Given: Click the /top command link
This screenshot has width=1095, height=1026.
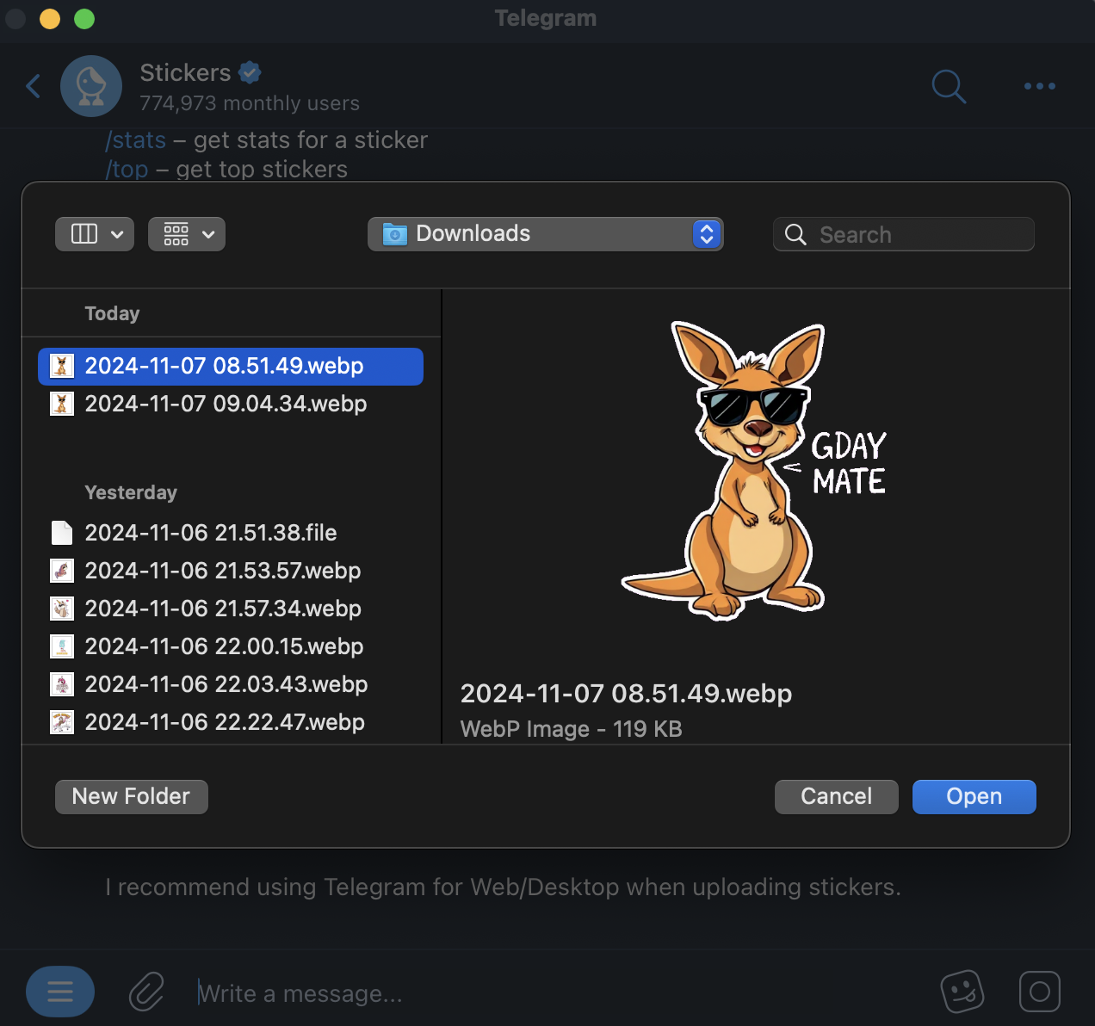Looking at the screenshot, I should [127, 170].
